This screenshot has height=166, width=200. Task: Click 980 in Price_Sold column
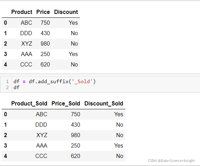[x=75, y=135]
